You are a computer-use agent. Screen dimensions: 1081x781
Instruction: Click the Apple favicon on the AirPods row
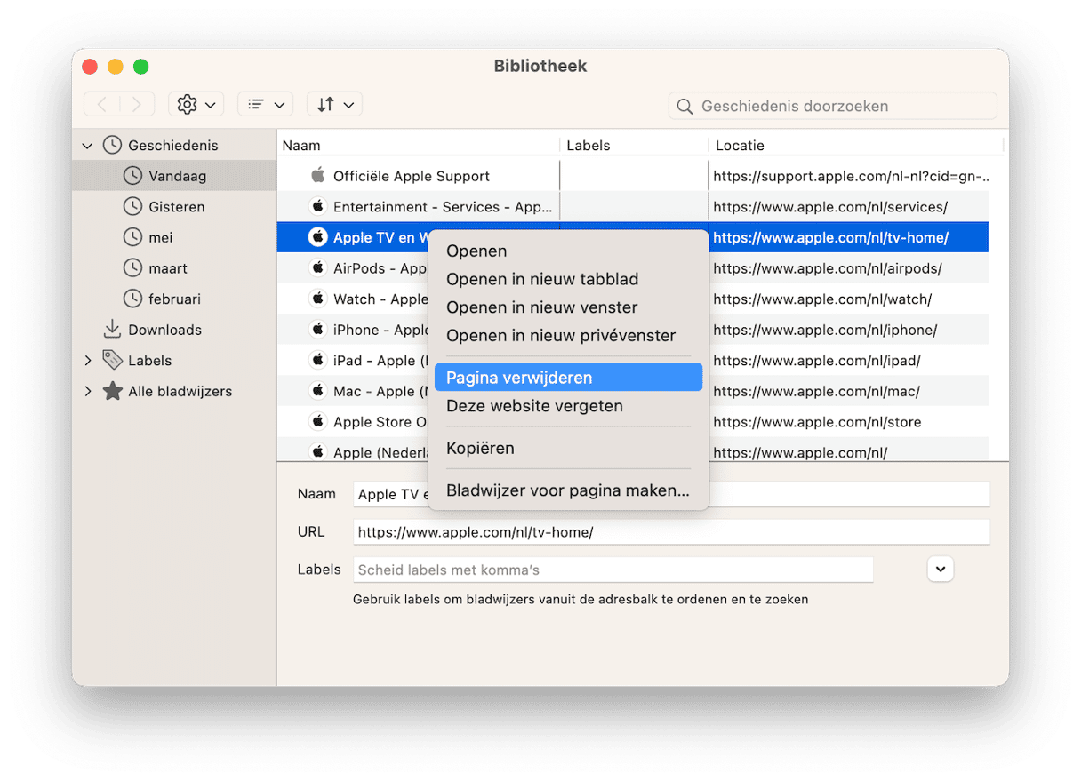(x=317, y=268)
